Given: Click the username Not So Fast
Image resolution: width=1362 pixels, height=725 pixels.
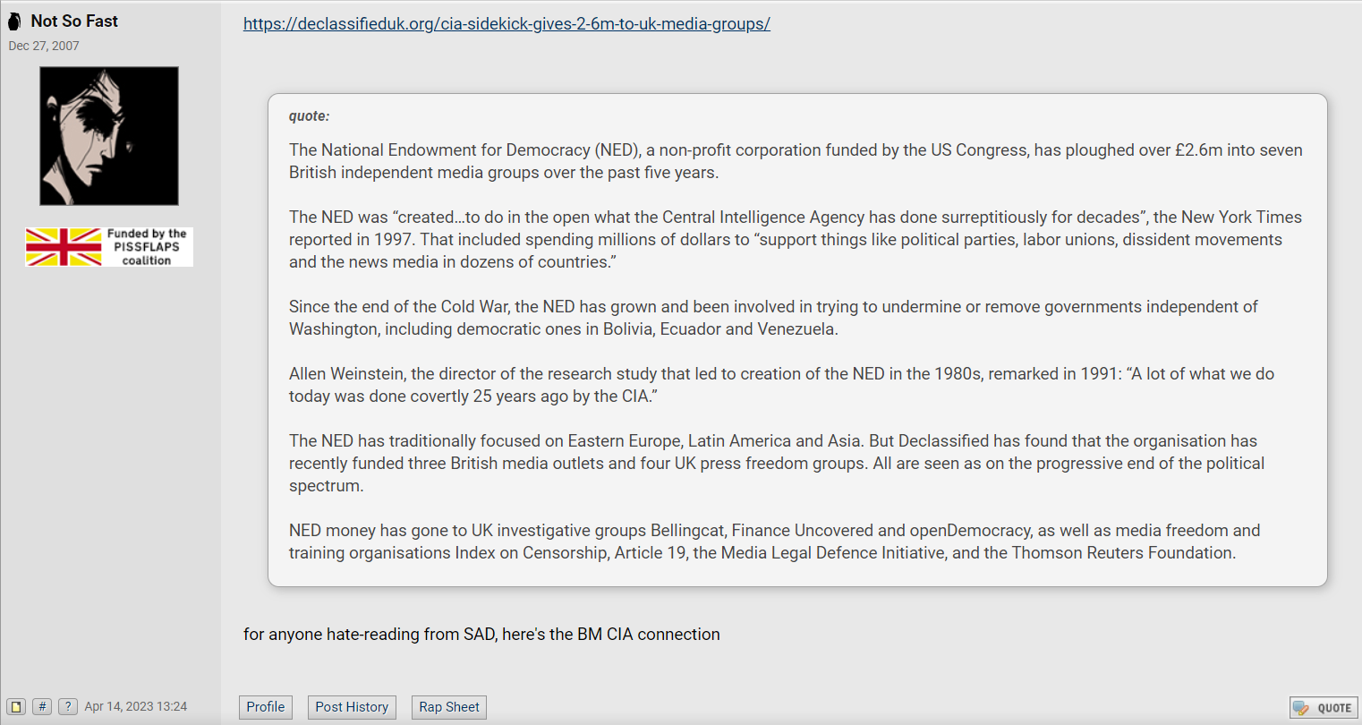Looking at the screenshot, I should point(74,21).
